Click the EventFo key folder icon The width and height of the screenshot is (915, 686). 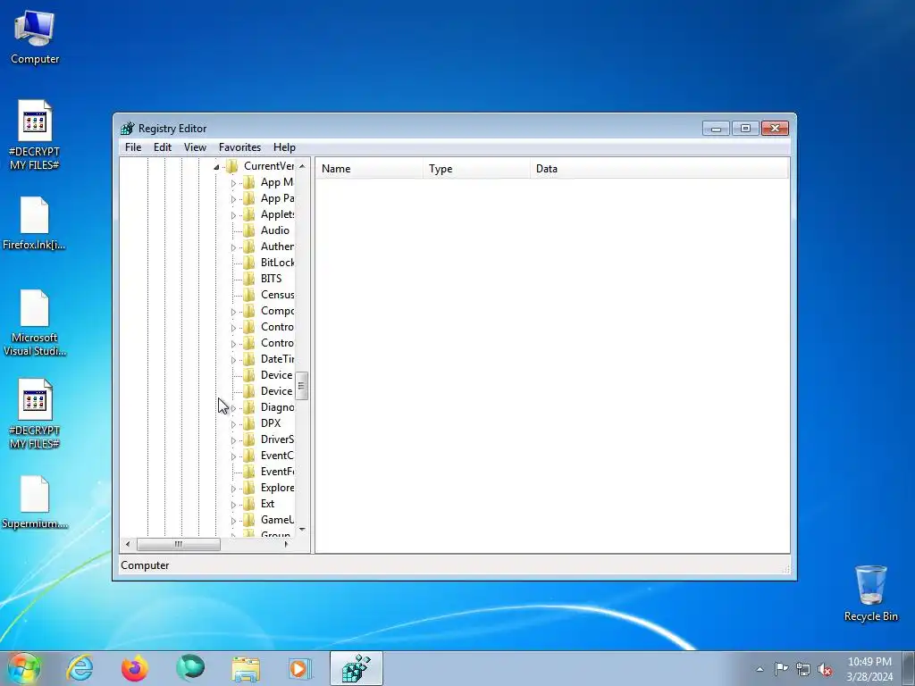[249, 472]
